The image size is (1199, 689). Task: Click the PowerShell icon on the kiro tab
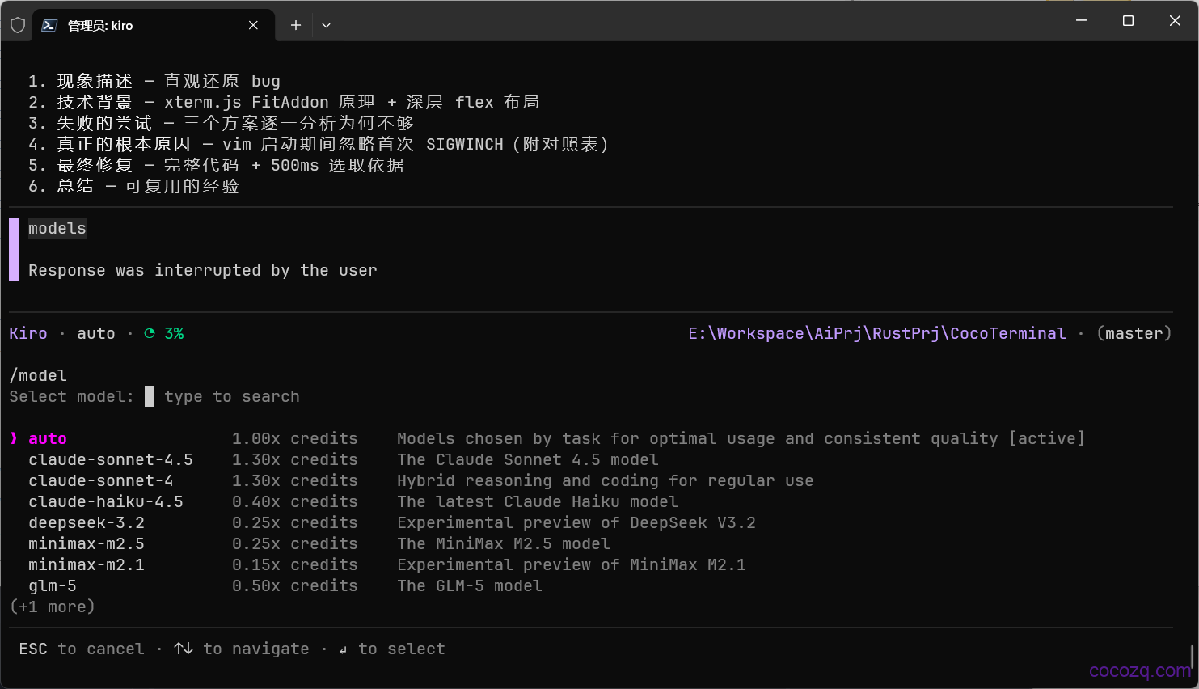coord(49,25)
